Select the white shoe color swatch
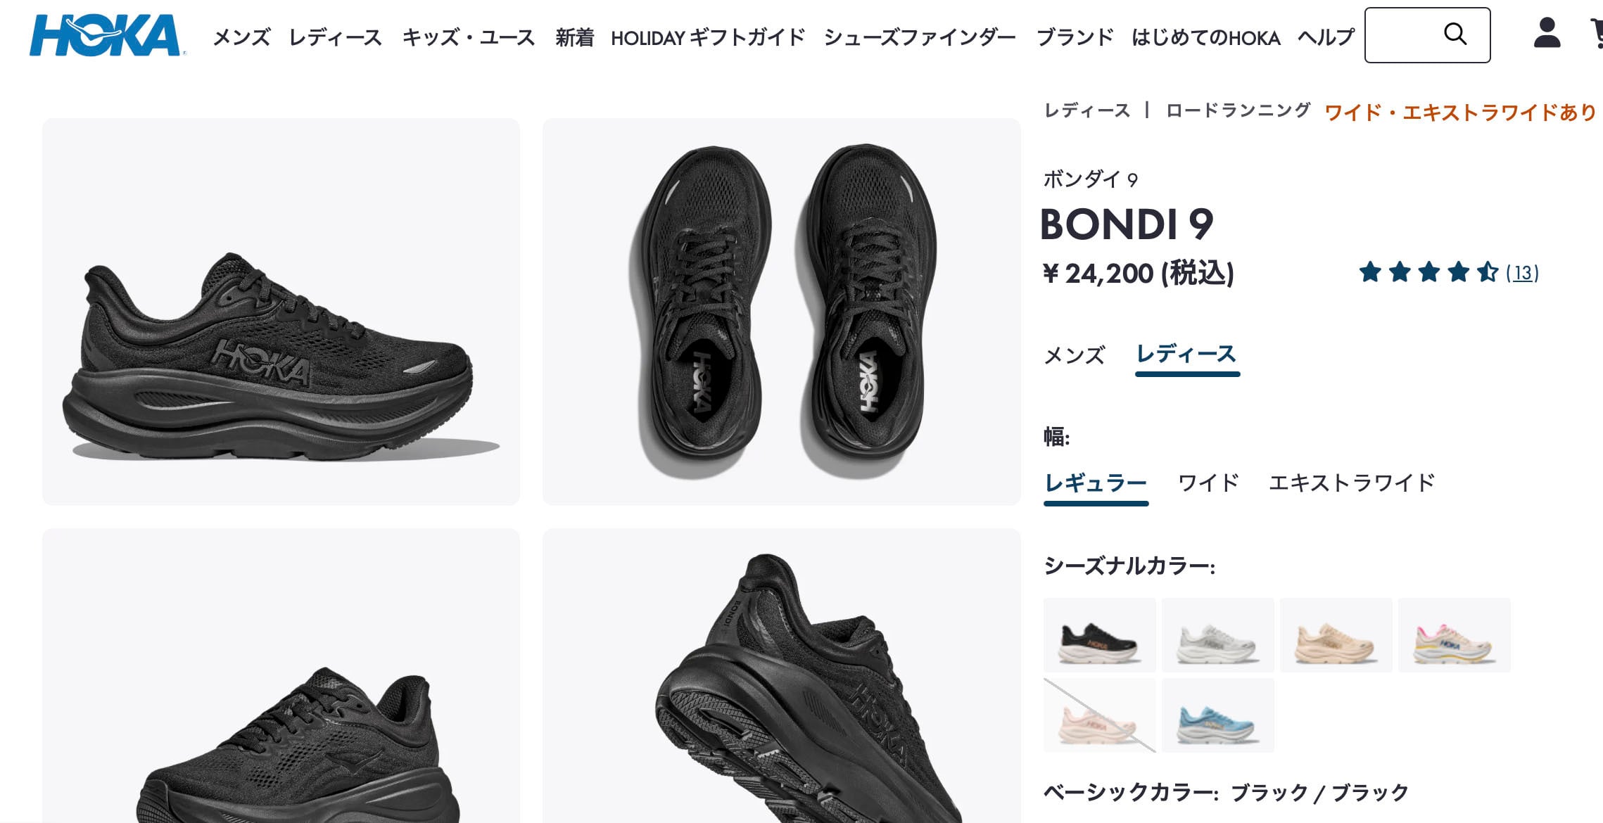1603x823 pixels. (1217, 635)
